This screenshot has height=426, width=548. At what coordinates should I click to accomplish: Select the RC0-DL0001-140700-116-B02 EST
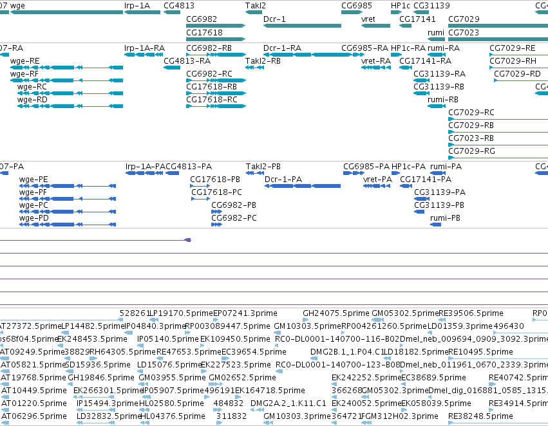tap(277, 346)
